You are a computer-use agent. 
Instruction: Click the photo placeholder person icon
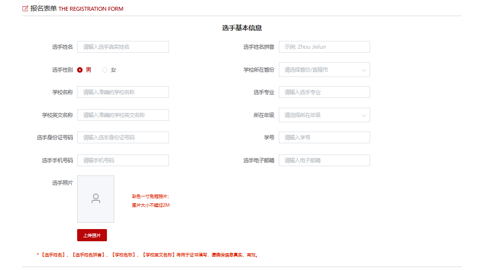pyautogui.click(x=96, y=198)
